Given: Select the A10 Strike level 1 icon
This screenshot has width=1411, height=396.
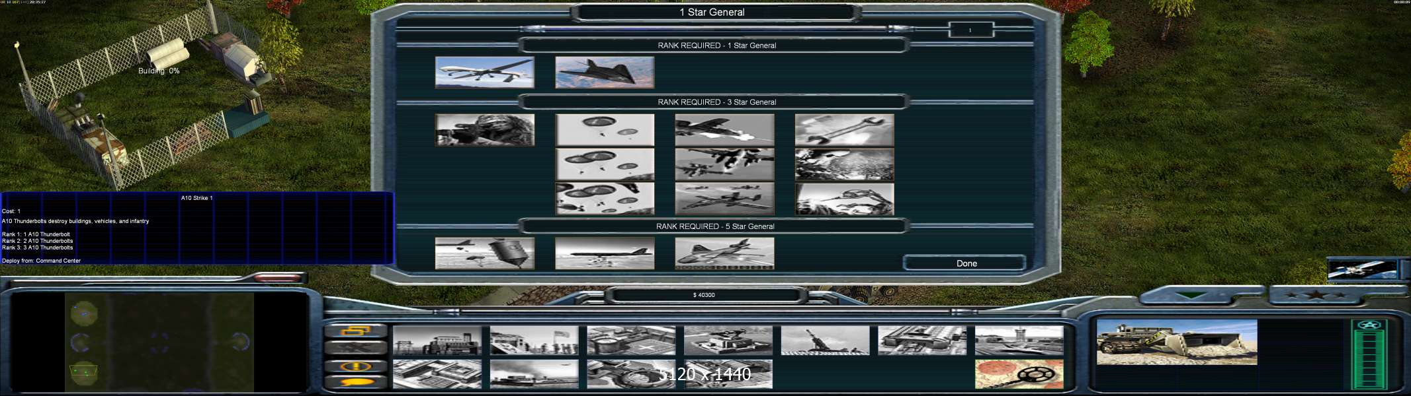Looking at the screenshot, I should pos(724,129).
